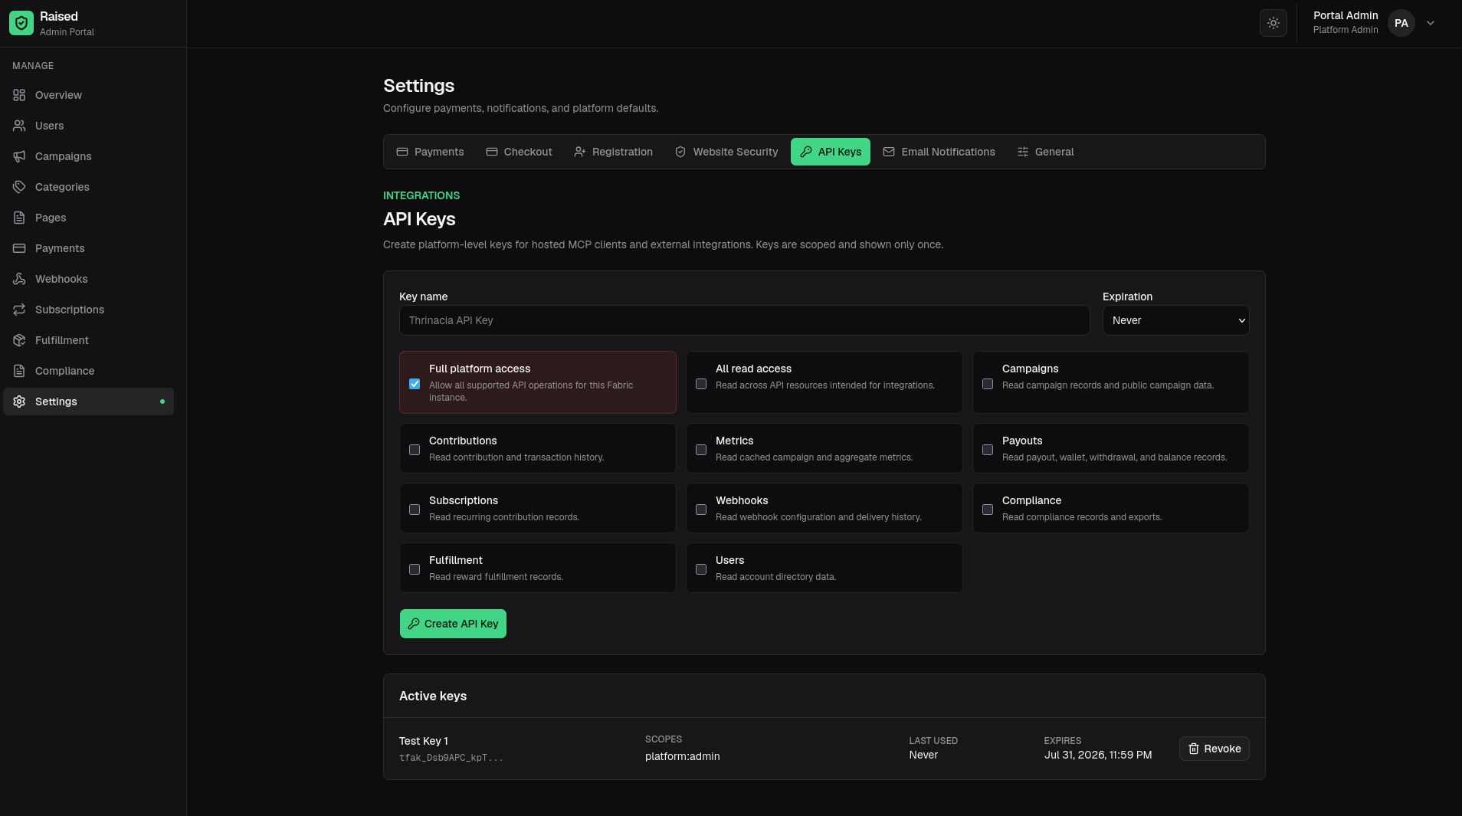Click the Overview grid icon in sidebar

pyautogui.click(x=19, y=95)
